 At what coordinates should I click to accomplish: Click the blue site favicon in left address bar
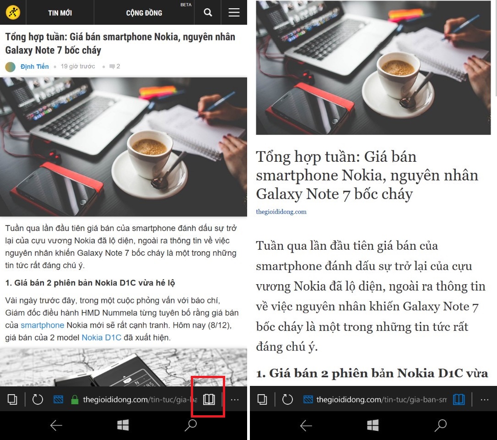click(58, 399)
